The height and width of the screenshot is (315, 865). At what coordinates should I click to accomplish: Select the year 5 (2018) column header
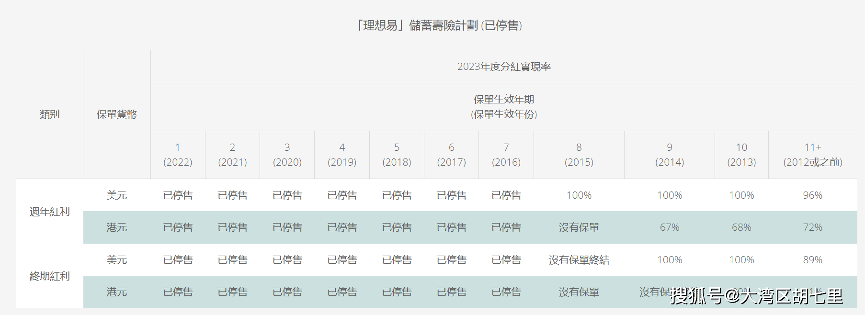tap(397, 155)
